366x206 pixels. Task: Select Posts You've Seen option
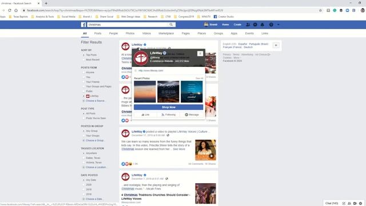coord(96,118)
